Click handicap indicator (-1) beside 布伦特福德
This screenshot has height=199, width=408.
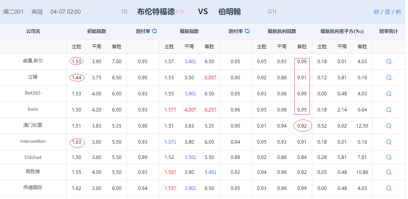tap(180, 11)
